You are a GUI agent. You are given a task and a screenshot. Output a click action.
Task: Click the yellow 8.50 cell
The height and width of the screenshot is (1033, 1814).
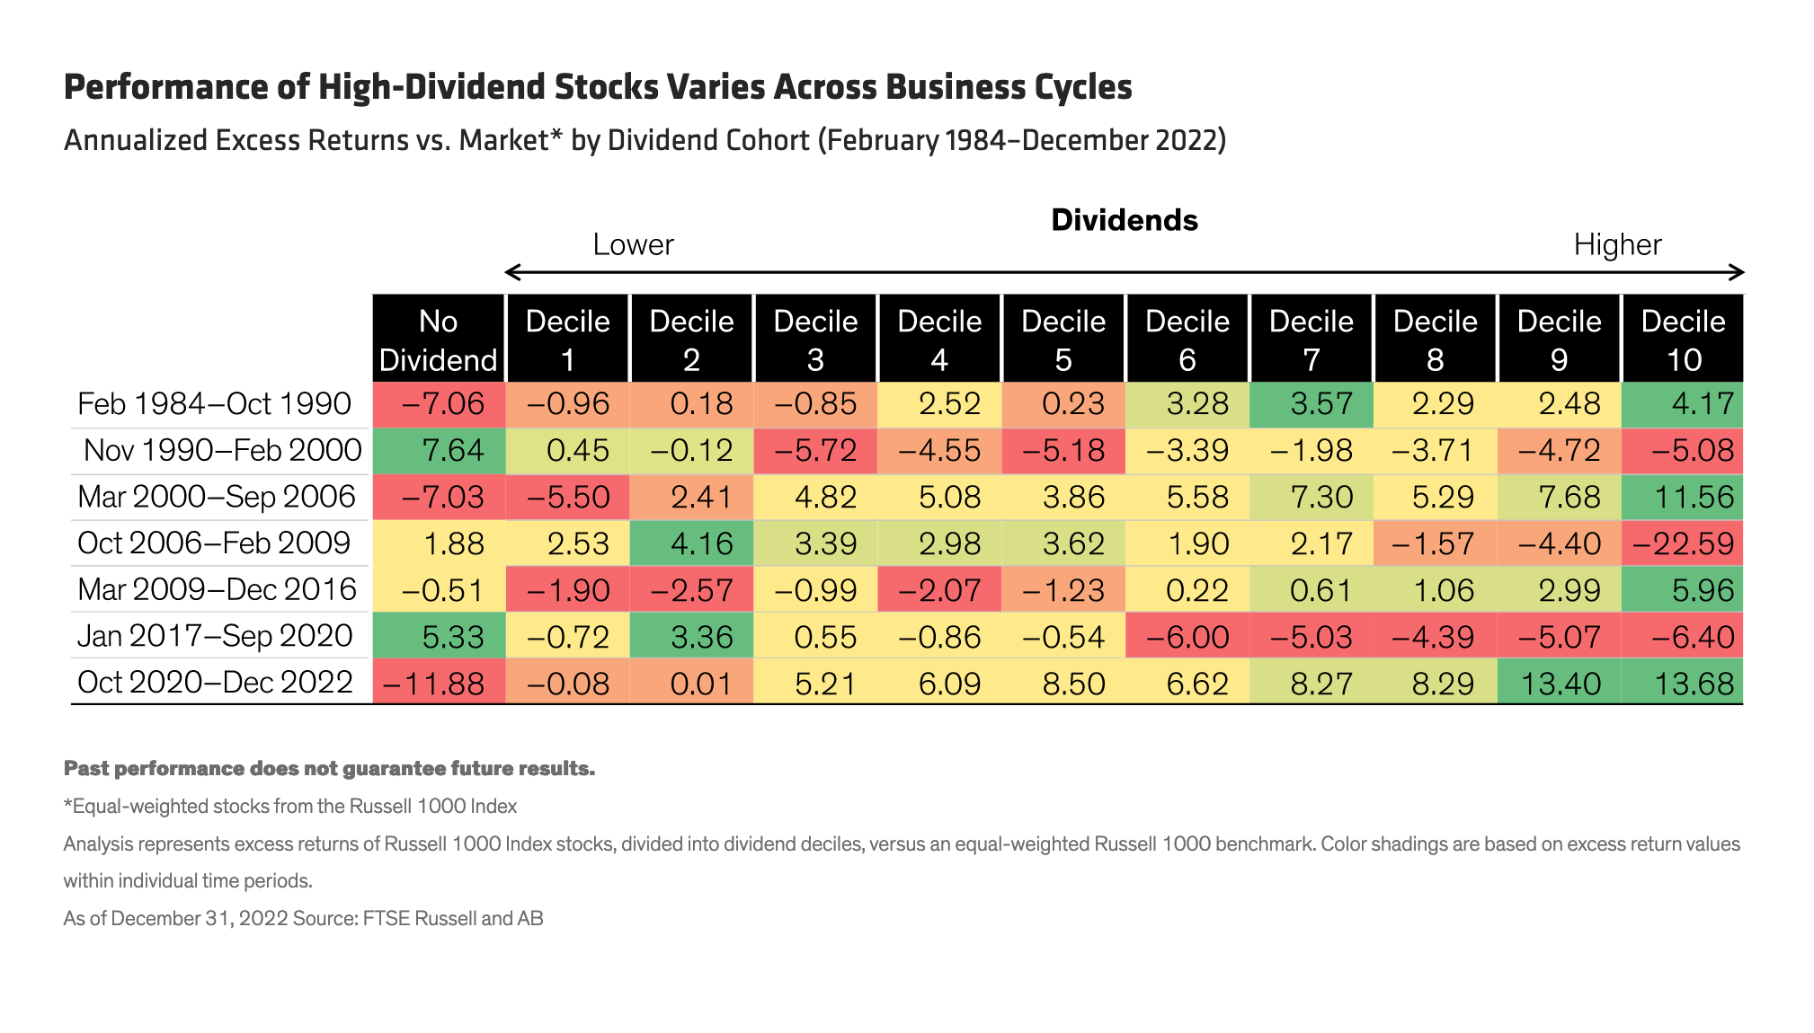pos(1063,683)
